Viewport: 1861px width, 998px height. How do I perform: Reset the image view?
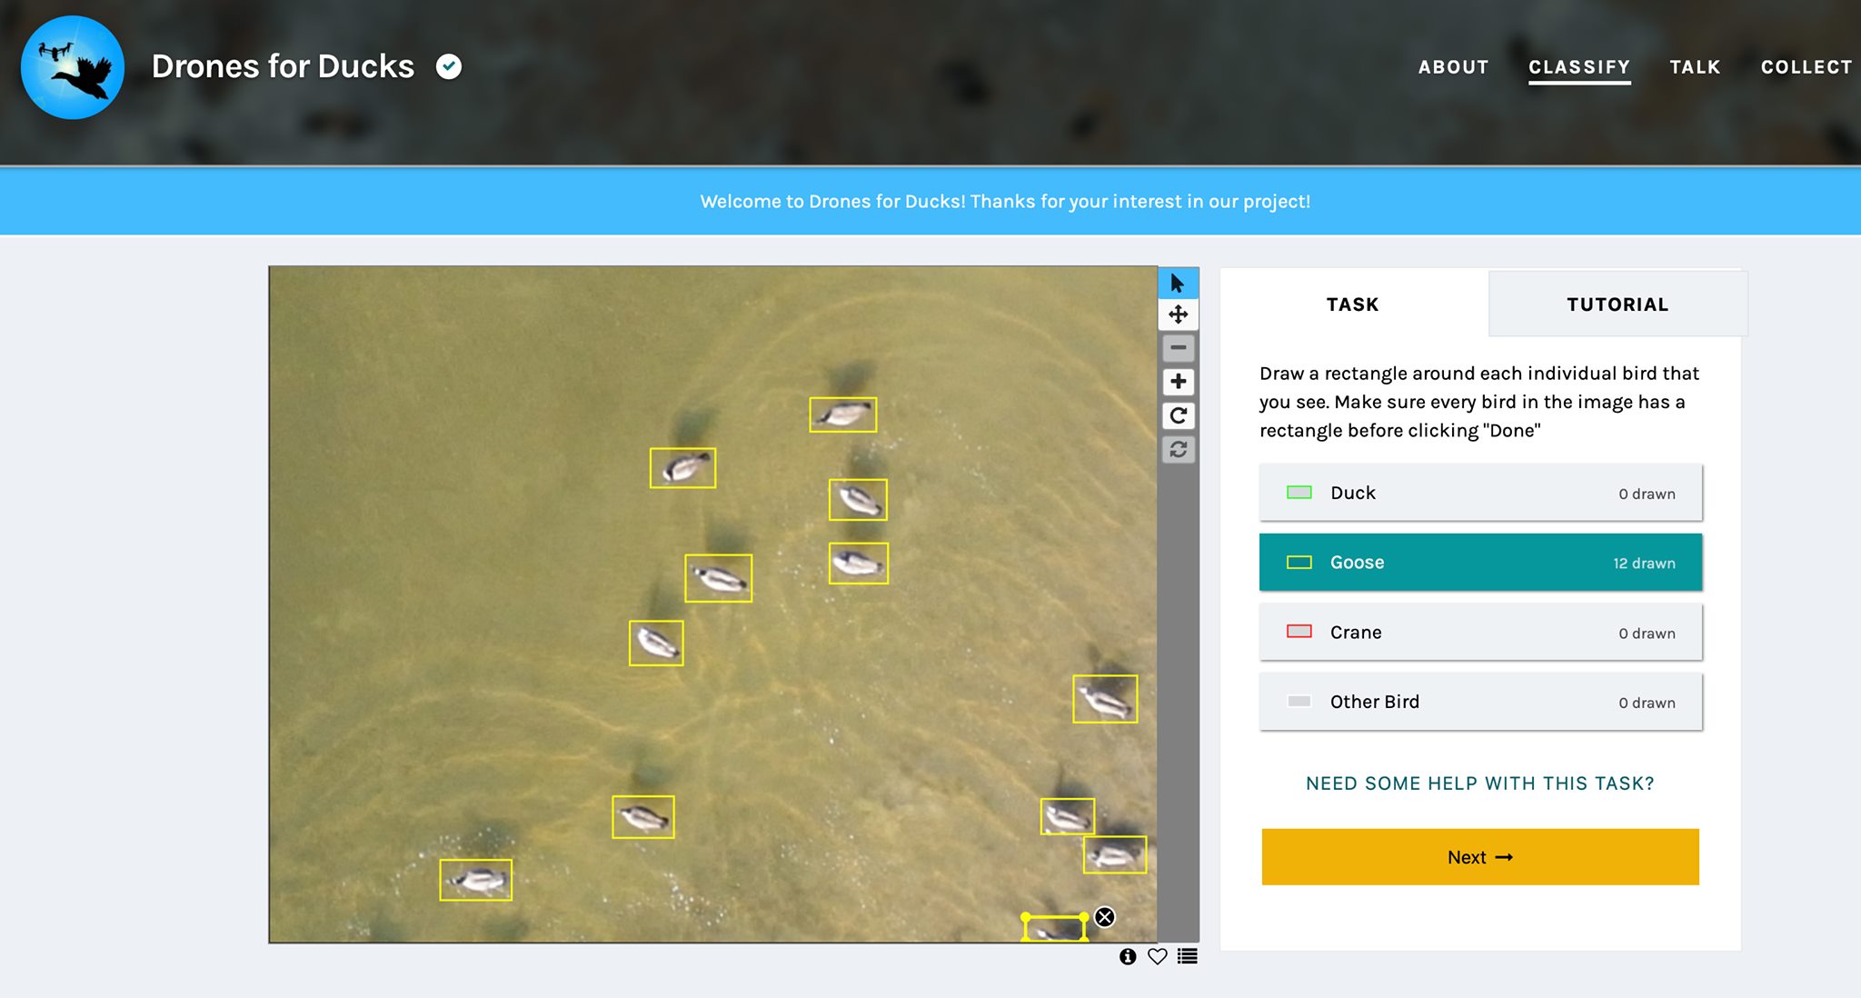pyautogui.click(x=1178, y=449)
